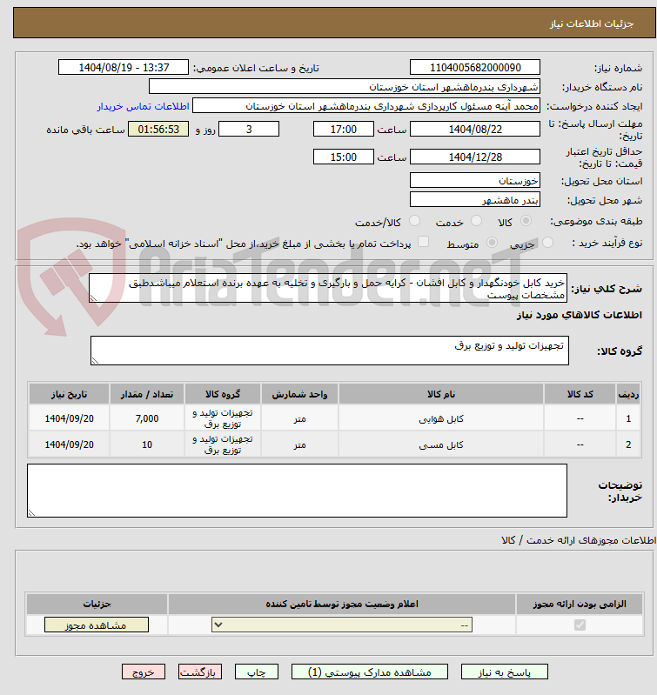Screen dimensions: 657x695
Task: Click the جزئیات column header in permits table
Action: click(97, 604)
